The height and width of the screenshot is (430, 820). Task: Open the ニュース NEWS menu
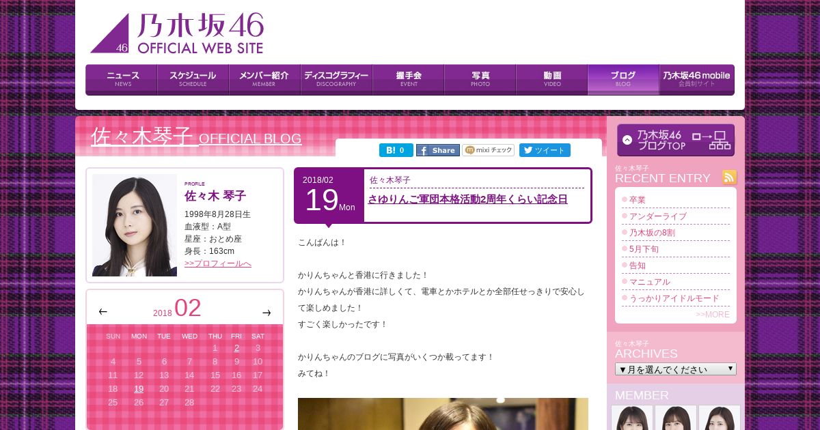[122, 79]
